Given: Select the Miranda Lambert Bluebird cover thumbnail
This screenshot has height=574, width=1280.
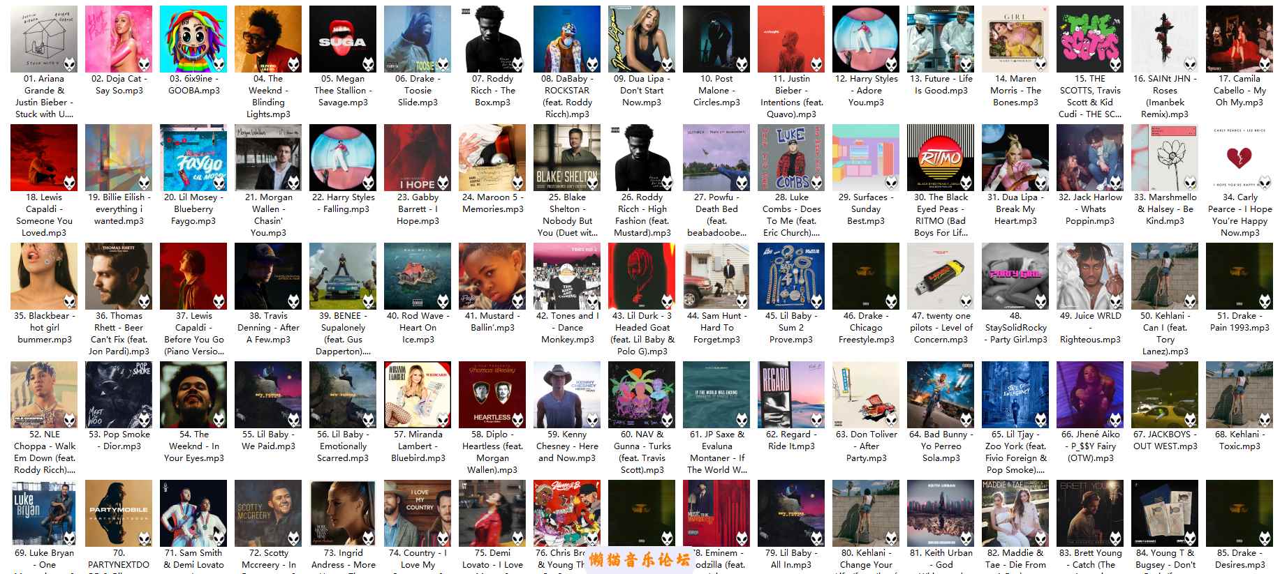Looking at the screenshot, I should [x=418, y=395].
